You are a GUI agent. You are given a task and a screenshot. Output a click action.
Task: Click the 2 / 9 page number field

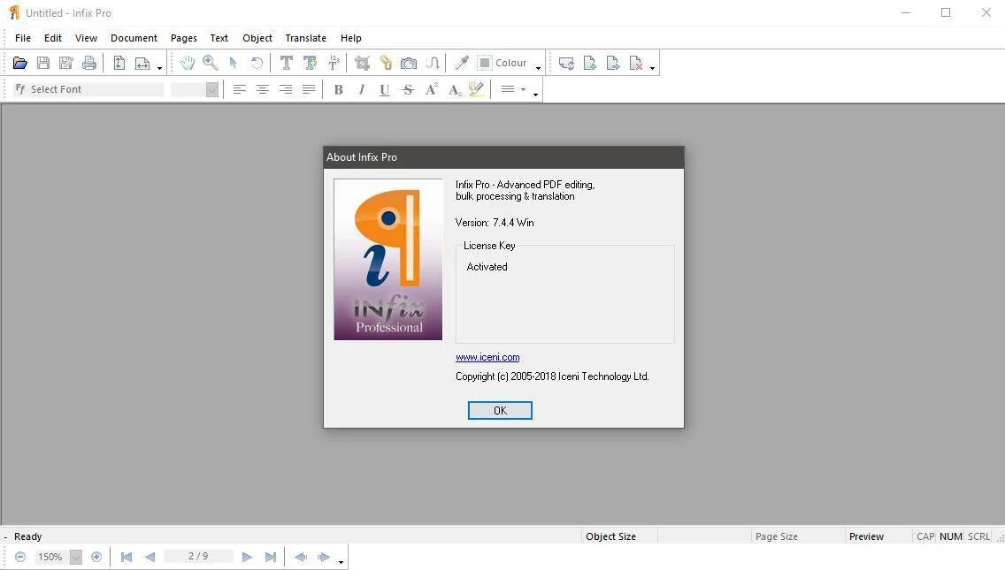(x=198, y=557)
